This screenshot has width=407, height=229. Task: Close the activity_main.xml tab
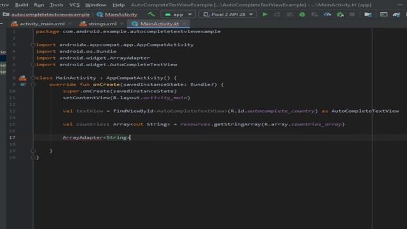(70, 24)
